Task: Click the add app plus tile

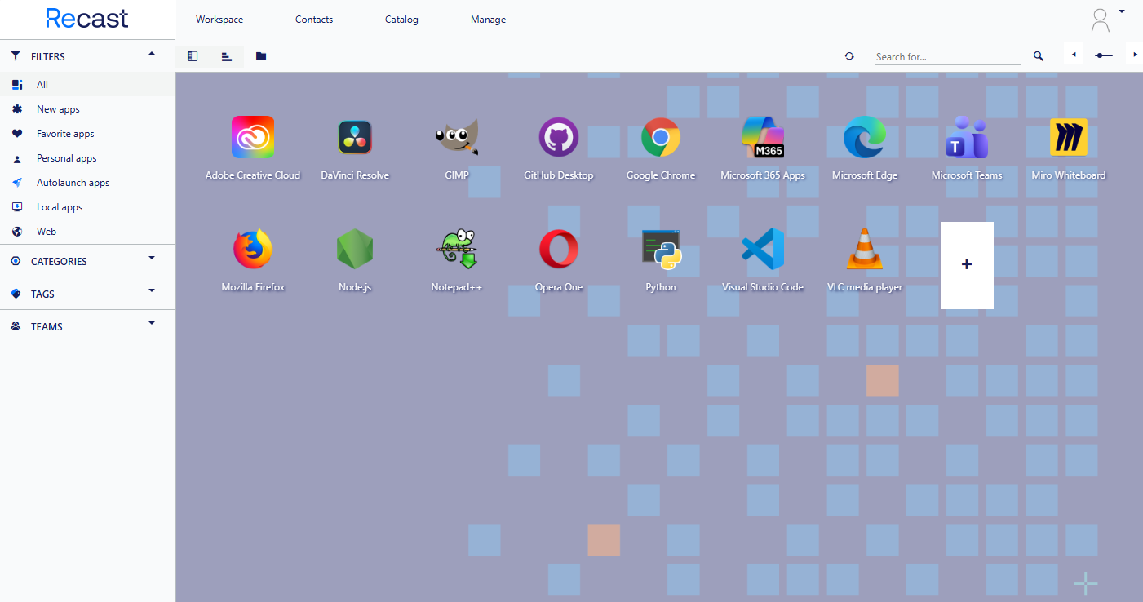Action: point(967,265)
